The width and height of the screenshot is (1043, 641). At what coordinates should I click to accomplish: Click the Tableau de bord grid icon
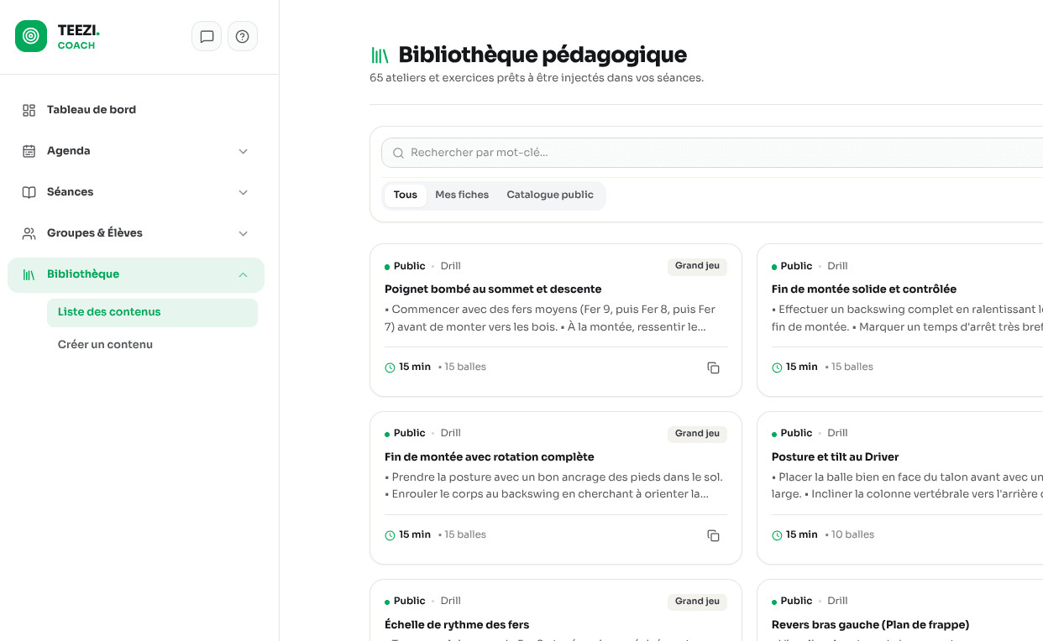[29, 110]
